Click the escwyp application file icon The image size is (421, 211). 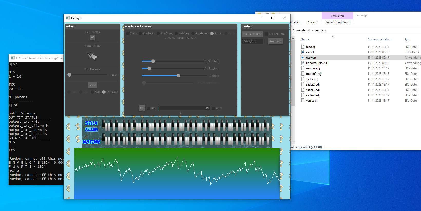coord(303,58)
